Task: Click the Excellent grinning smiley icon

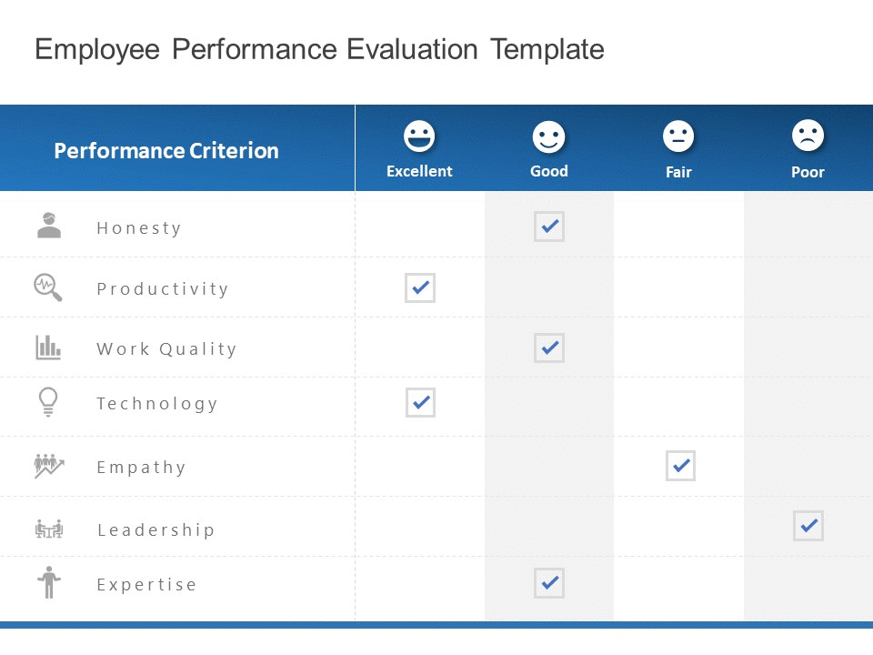Action: coord(419,136)
